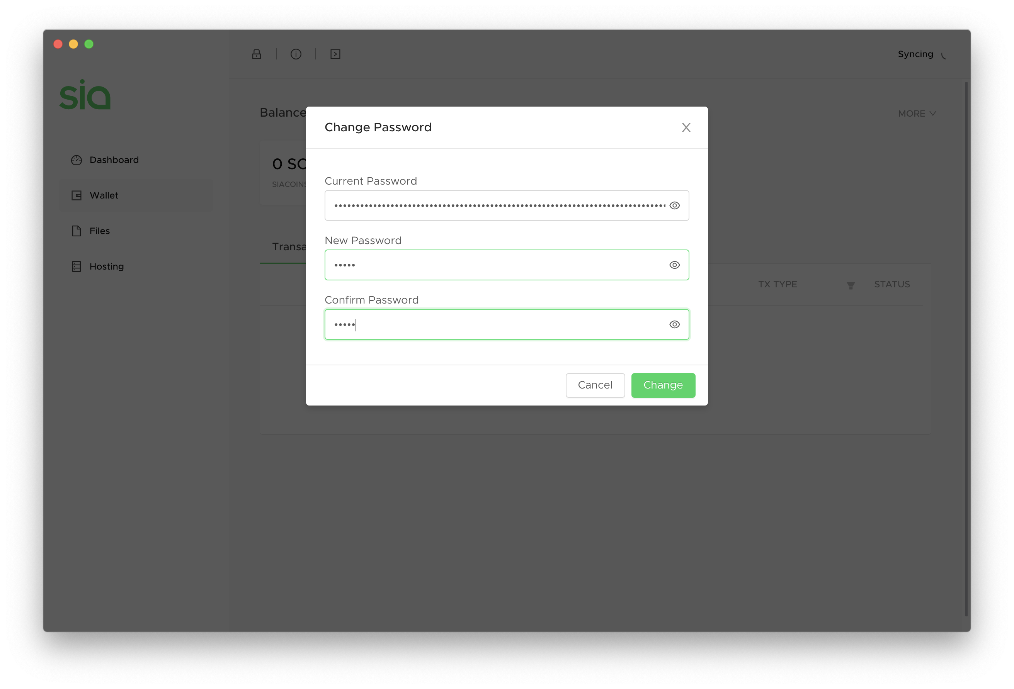Select Wallet in the sidebar
The width and height of the screenshot is (1014, 689).
136,195
